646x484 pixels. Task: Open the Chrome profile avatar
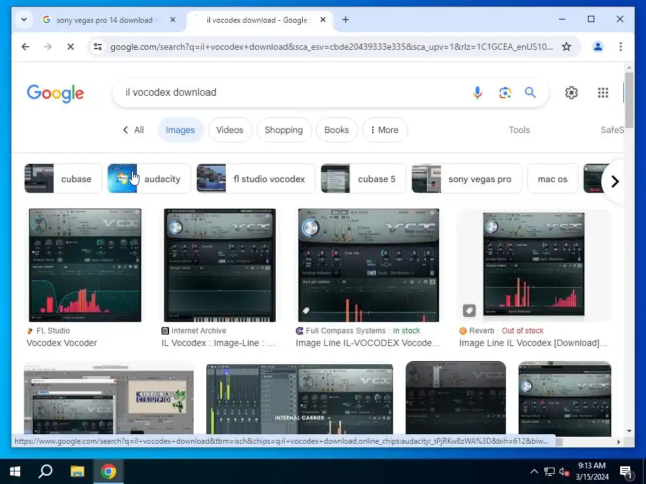[598, 47]
